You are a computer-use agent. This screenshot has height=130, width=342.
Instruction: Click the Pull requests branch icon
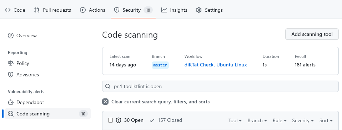click(x=37, y=10)
